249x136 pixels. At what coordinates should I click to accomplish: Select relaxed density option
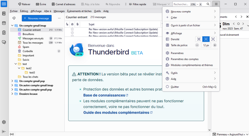[x=213, y=39]
